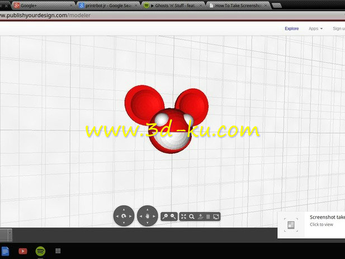Close the Ghosts 'n' Stuff tab

(201, 6)
